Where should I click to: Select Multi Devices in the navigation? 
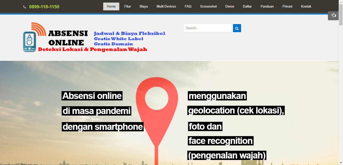(x=166, y=7)
